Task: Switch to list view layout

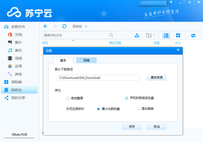Action: point(166,35)
